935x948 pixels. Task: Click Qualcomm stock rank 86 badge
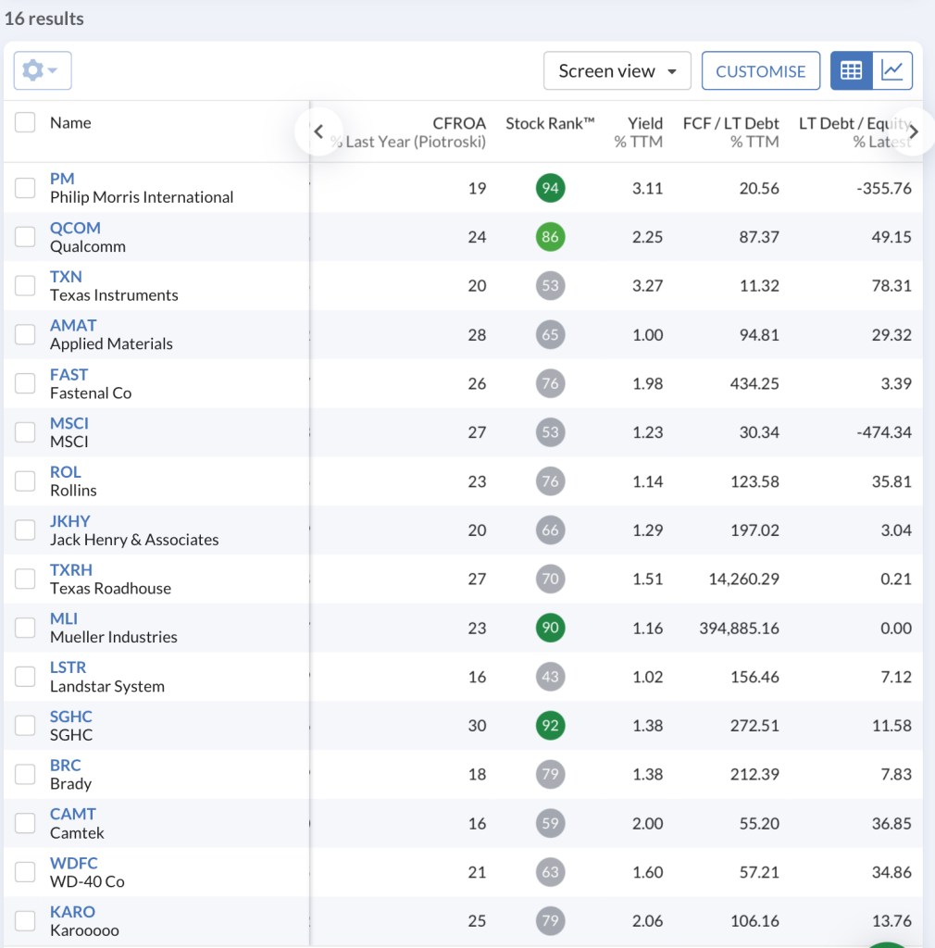coord(550,237)
